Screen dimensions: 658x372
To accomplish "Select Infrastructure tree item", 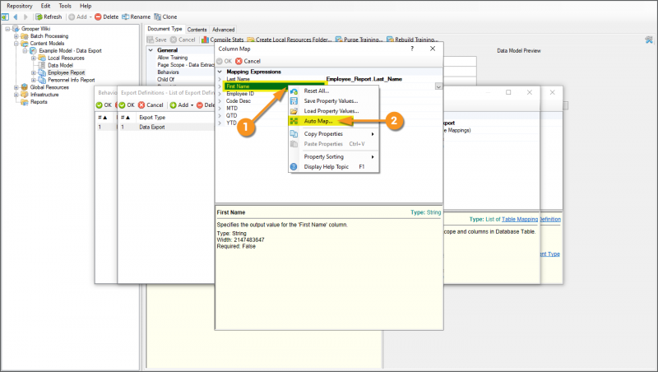I will [x=44, y=95].
